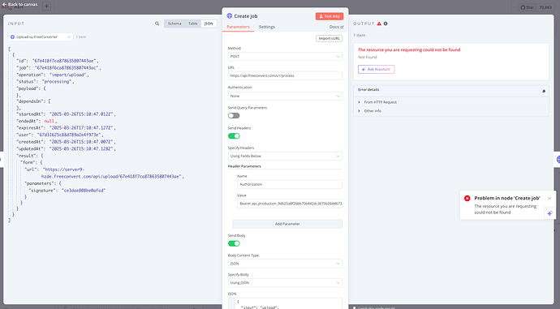
Task: Switch input view to Table
Action: point(193,24)
